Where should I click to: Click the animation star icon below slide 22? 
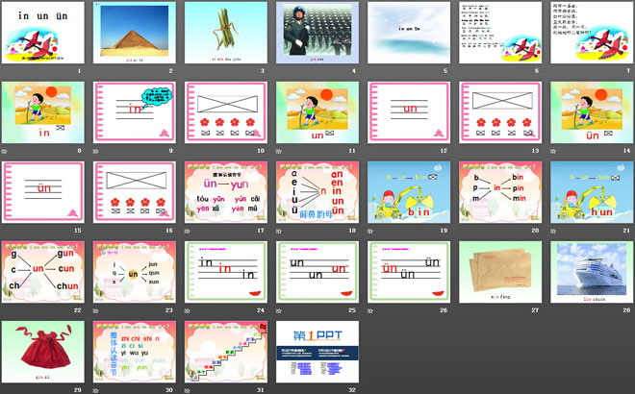[x=6, y=311]
